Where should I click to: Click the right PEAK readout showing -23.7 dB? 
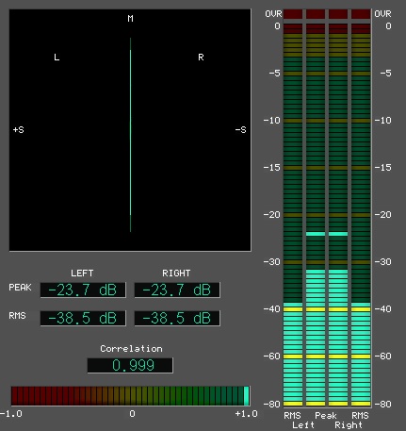(x=177, y=290)
